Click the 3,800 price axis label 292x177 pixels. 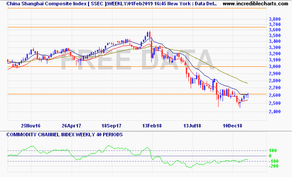pyautogui.click(x=275, y=19)
